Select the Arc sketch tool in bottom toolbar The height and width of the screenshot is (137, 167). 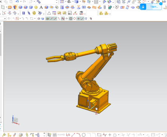pos(79,135)
